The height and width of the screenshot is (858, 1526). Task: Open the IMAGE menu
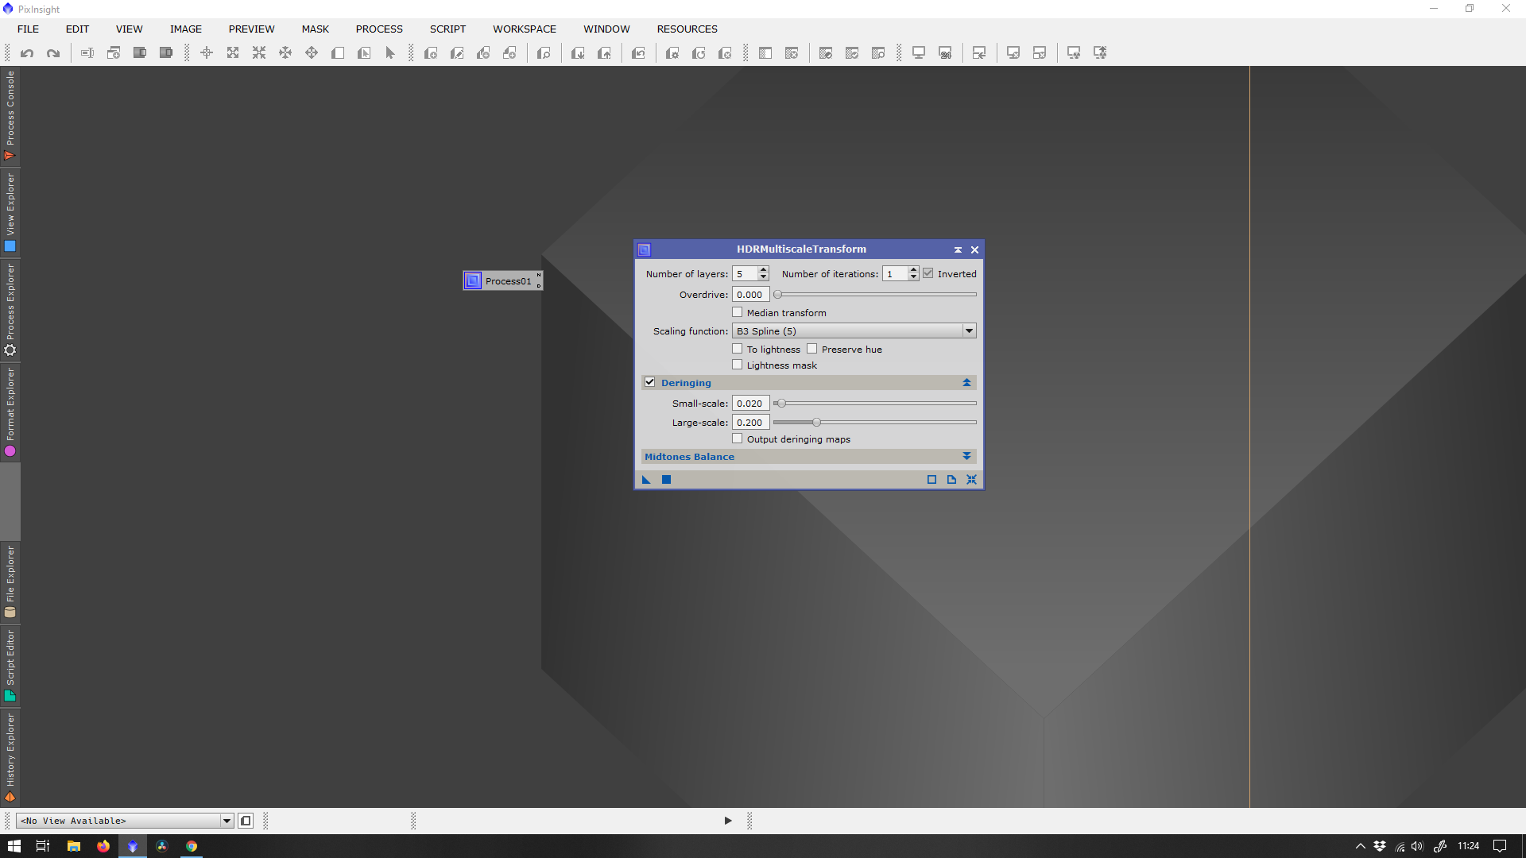[x=185, y=29]
